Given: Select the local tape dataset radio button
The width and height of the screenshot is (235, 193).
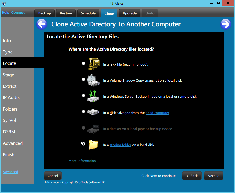Looking at the screenshot, I should 84,128.
